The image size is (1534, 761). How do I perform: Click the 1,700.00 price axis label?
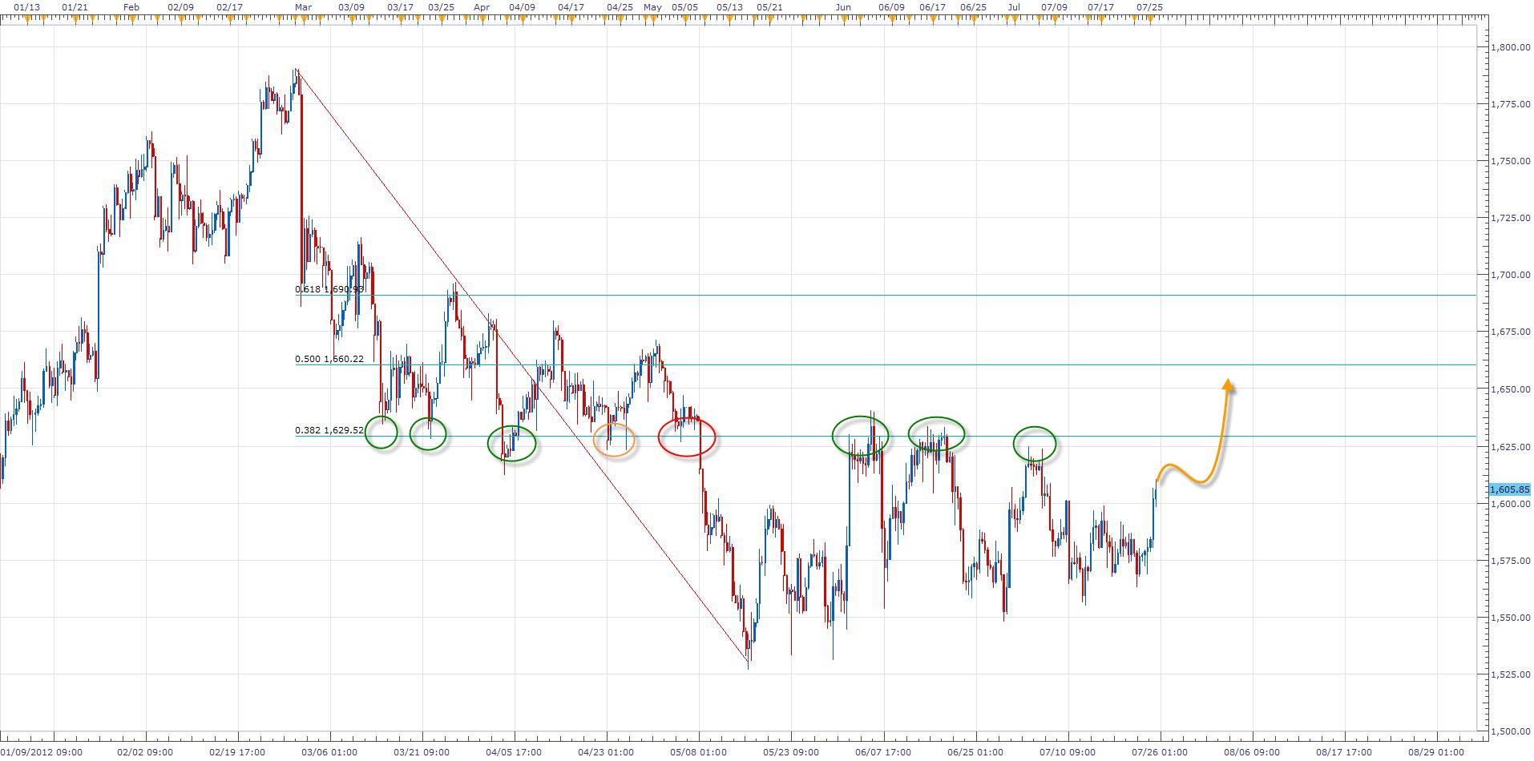(x=1510, y=275)
